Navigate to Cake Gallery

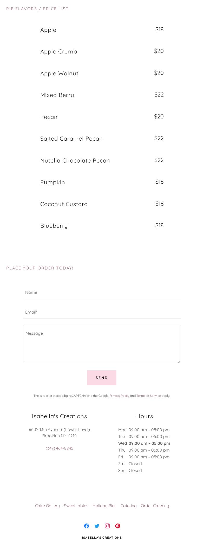(47, 506)
